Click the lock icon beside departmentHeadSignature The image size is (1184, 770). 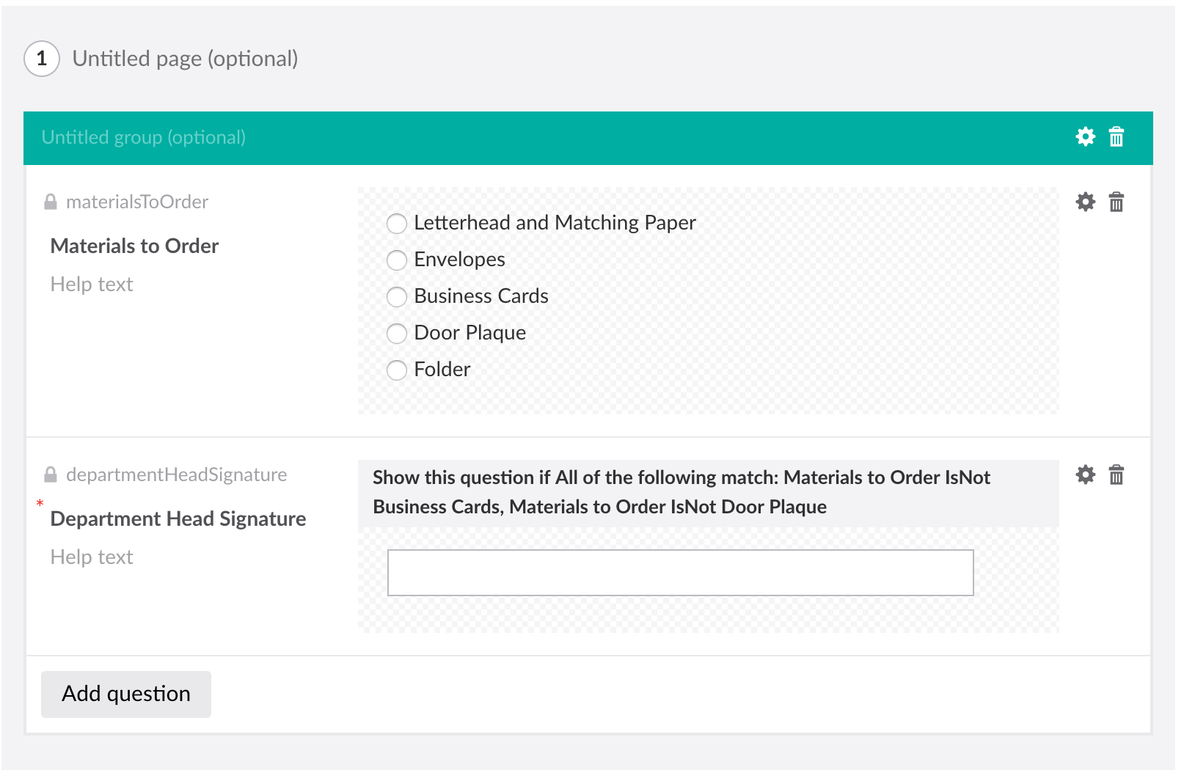click(50, 474)
